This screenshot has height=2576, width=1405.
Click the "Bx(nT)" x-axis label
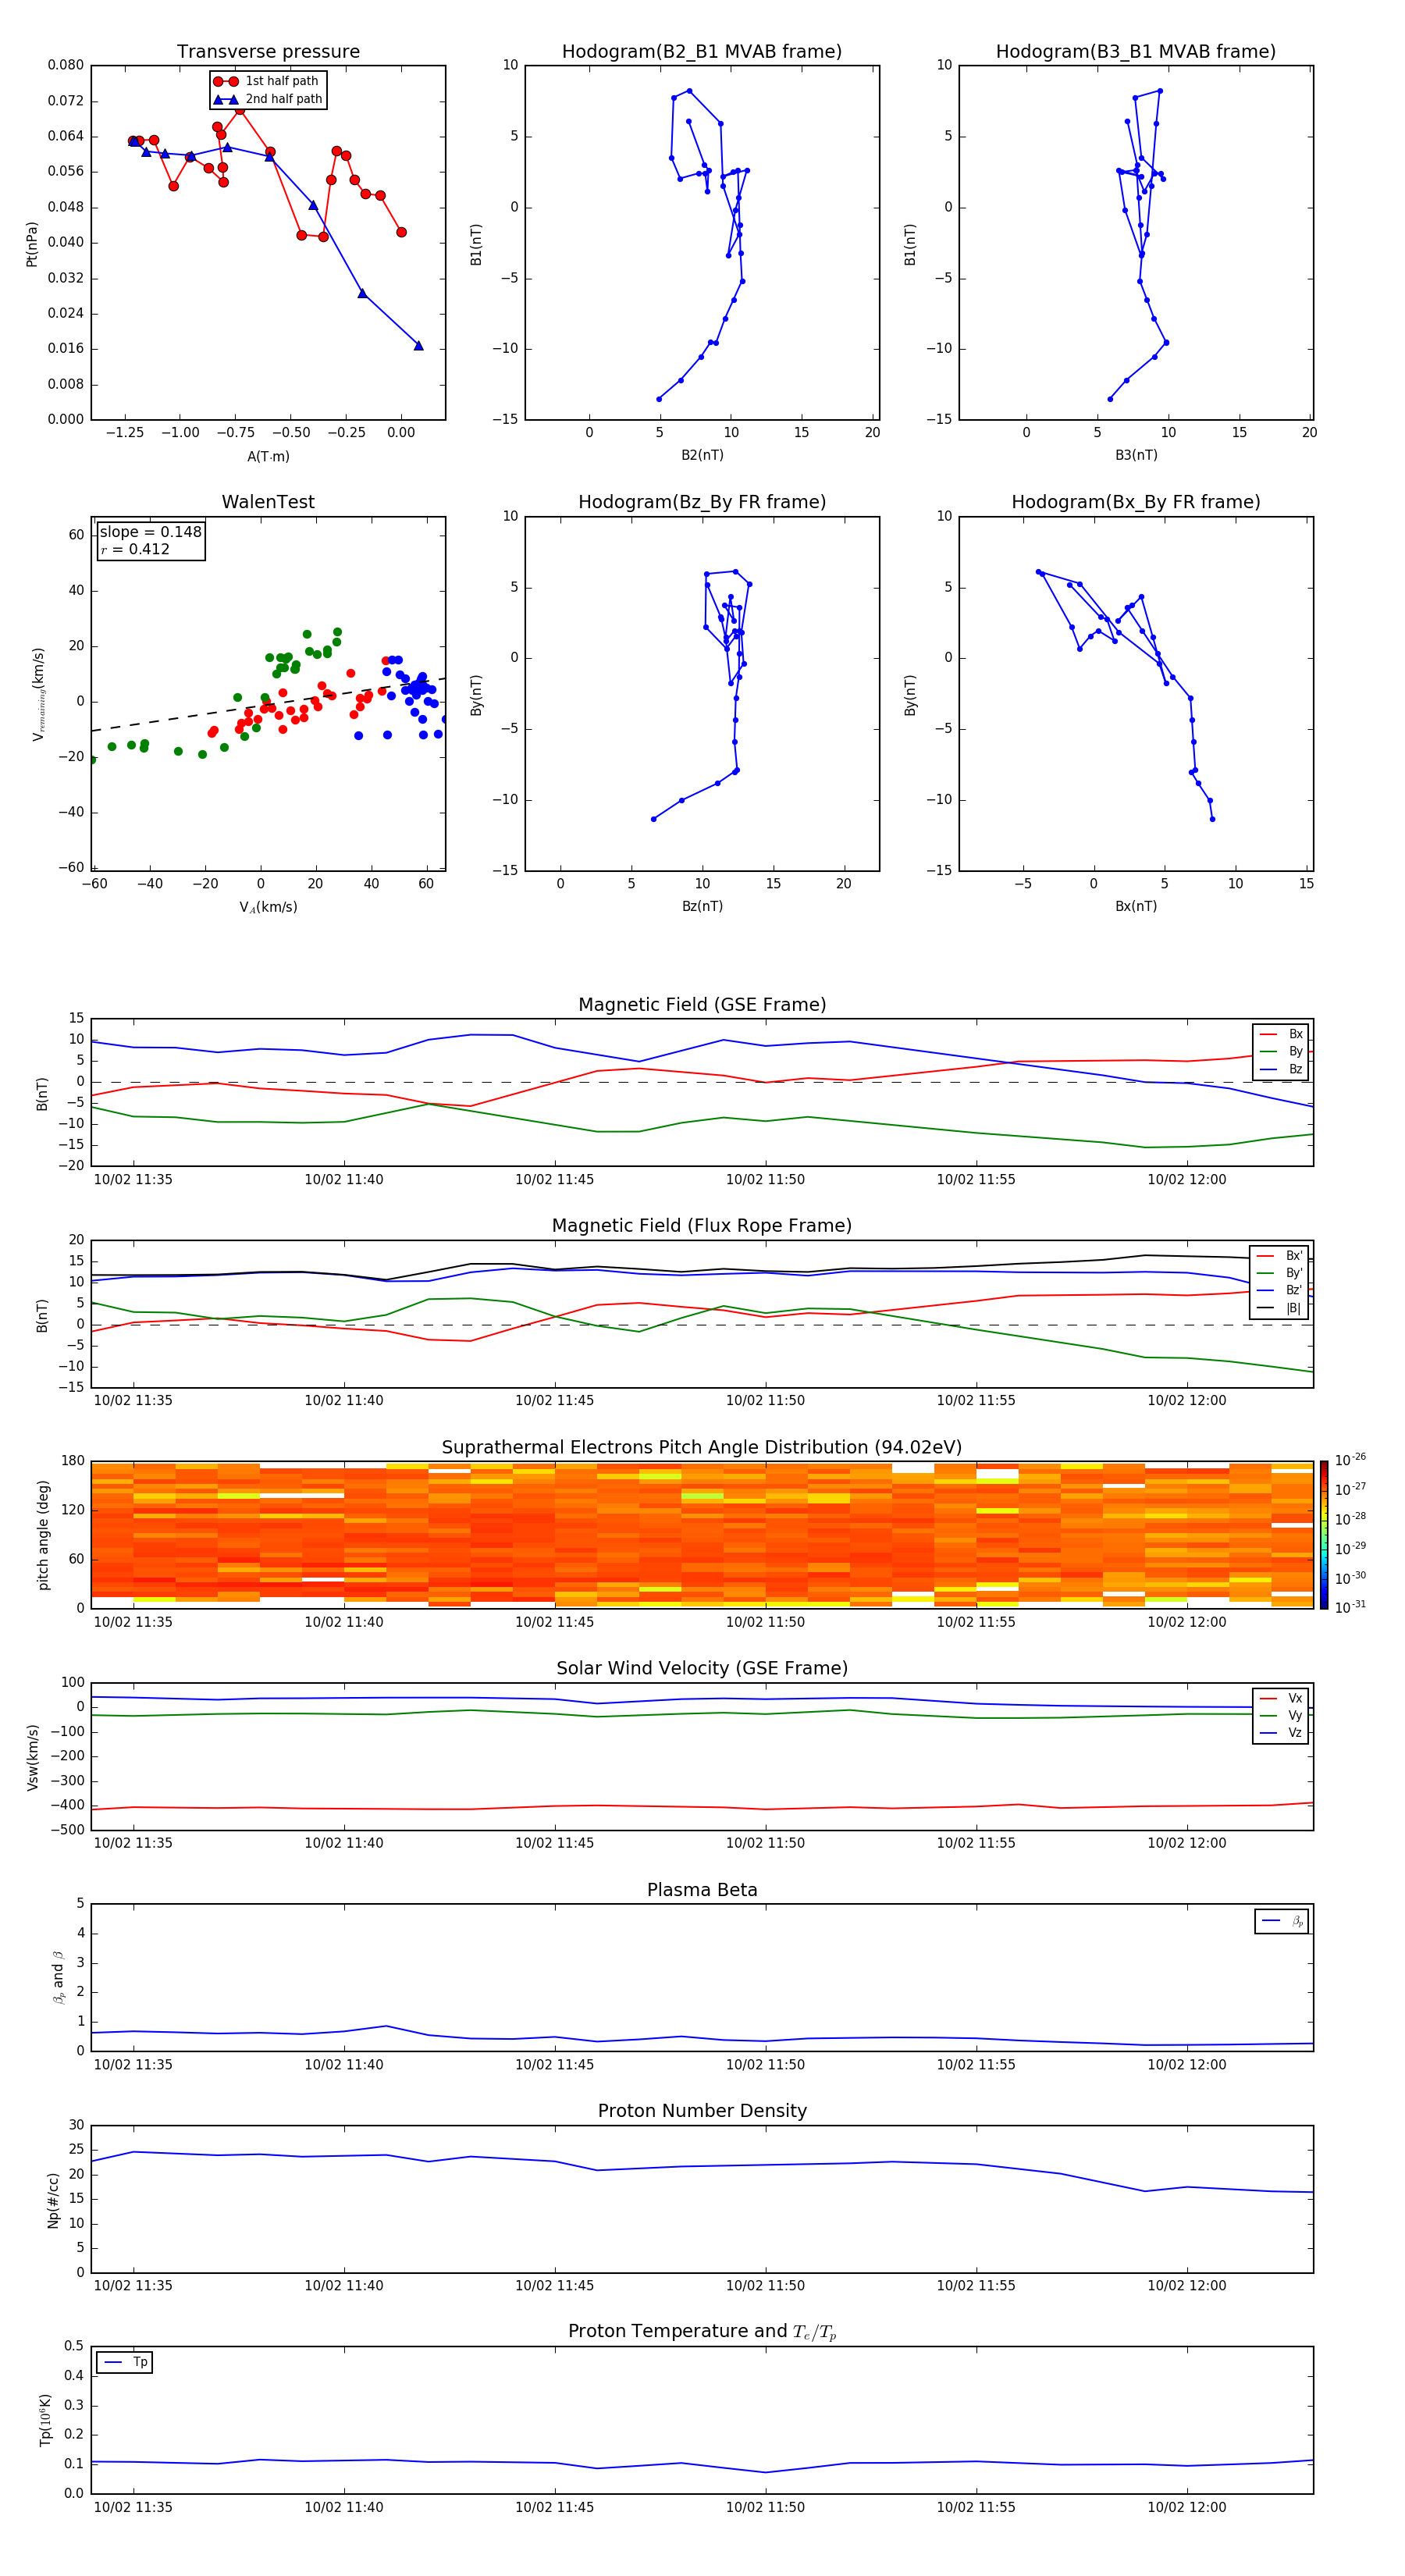point(1136,906)
